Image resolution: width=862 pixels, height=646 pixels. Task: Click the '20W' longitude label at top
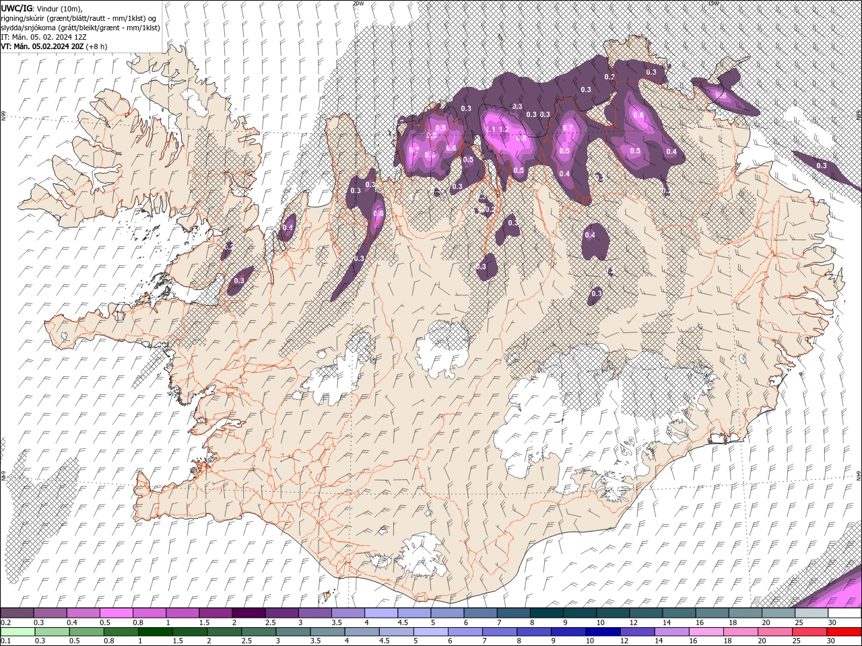pos(358,3)
